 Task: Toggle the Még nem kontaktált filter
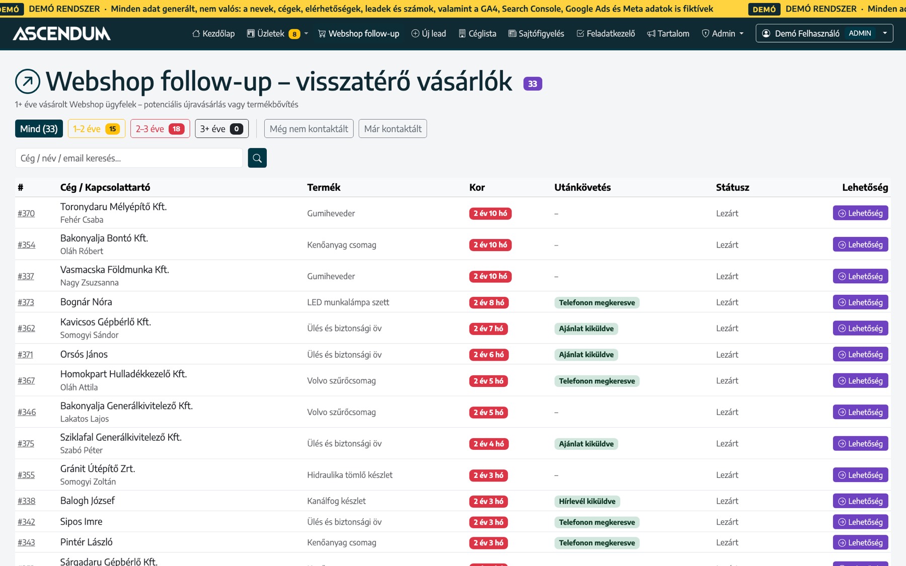309,129
